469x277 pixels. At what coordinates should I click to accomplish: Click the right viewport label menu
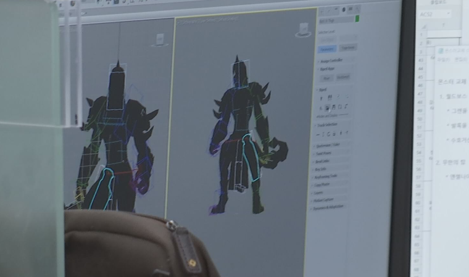tap(208, 20)
